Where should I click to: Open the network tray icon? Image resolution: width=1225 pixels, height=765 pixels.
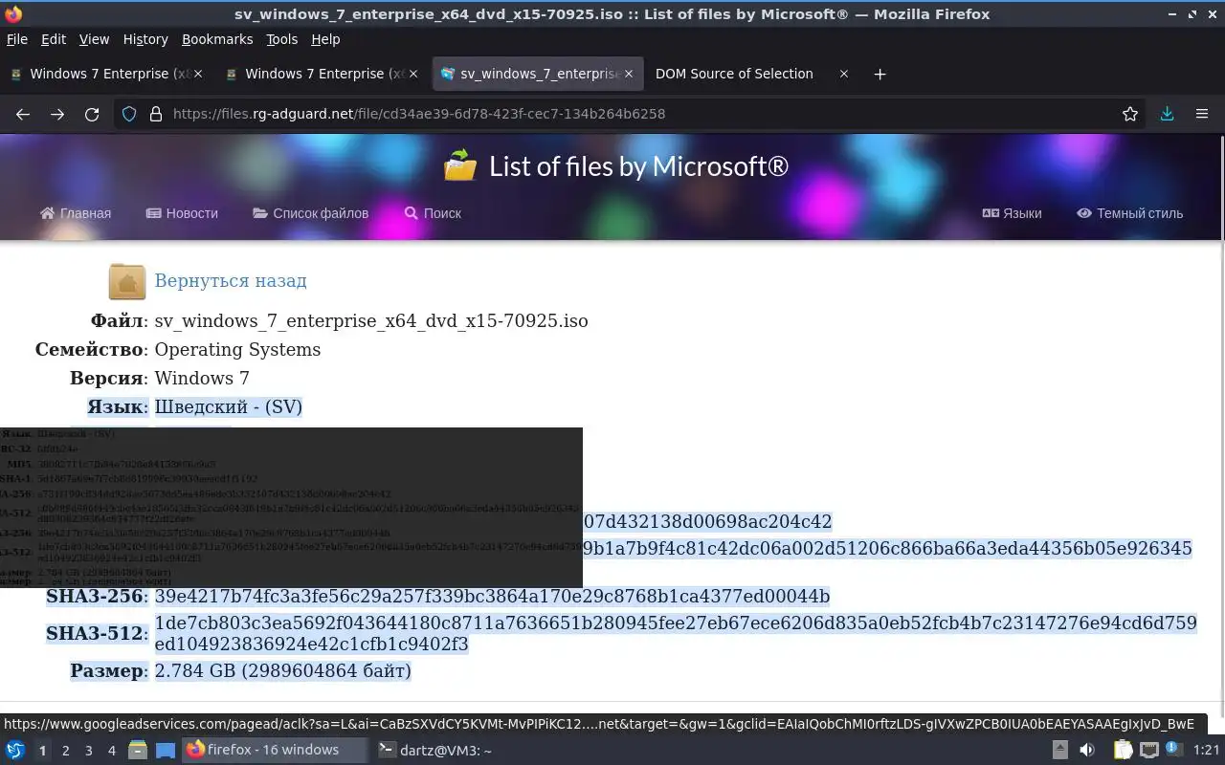coord(1148,751)
